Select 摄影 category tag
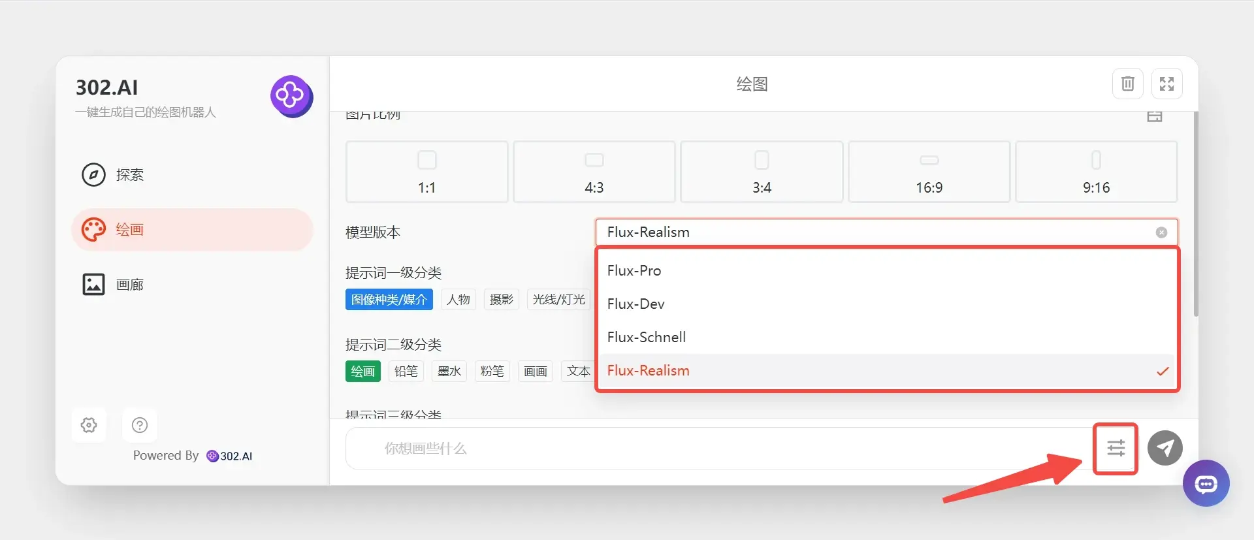 (502, 300)
